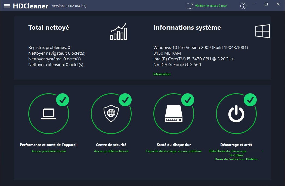Viewport: 285px width, 186px height.
Task: Click 'Aucun problème trouvé' under Centre de sécurité
Action: [111, 151]
